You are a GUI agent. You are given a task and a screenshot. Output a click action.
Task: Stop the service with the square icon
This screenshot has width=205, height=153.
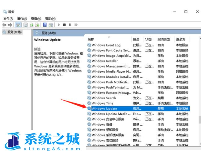point(64,25)
